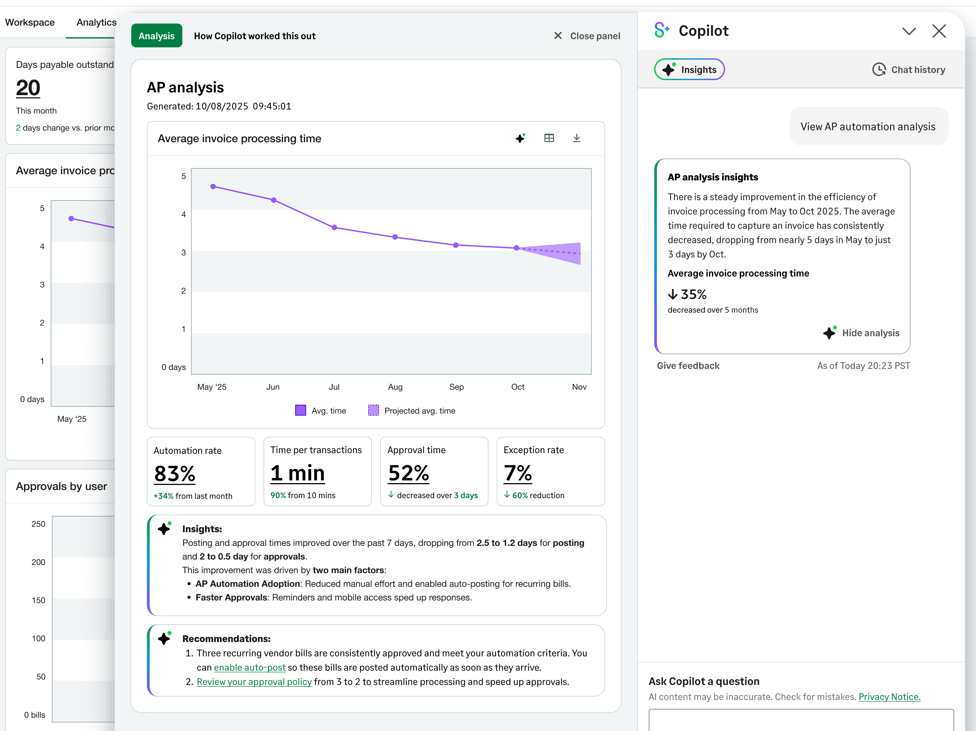Close the Copilot panel with X
Viewport: 976px width, 731px height.
click(939, 31)
